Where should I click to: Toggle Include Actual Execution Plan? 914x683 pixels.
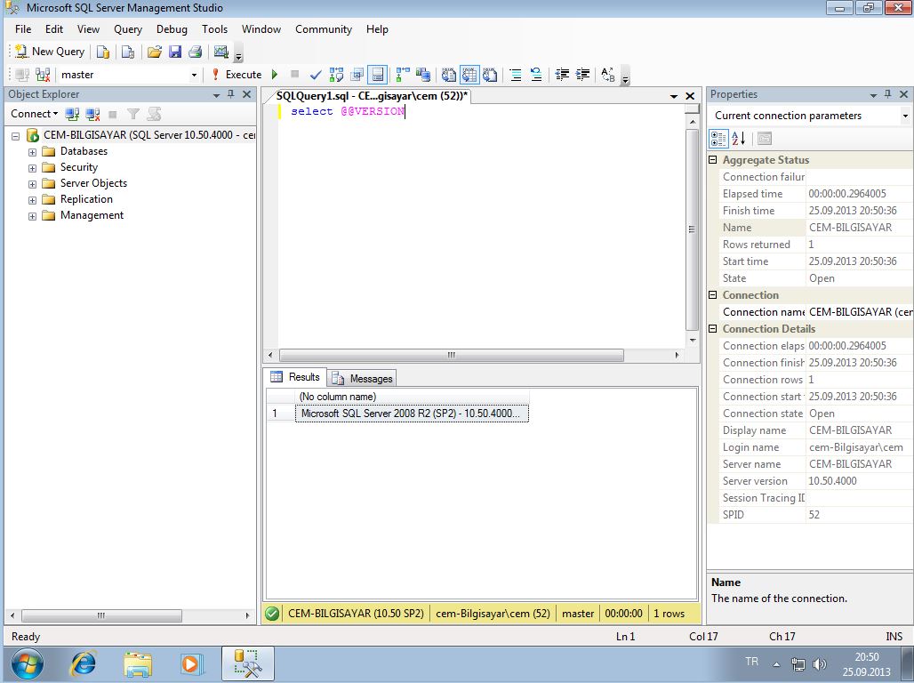click(x=403, y=75)
